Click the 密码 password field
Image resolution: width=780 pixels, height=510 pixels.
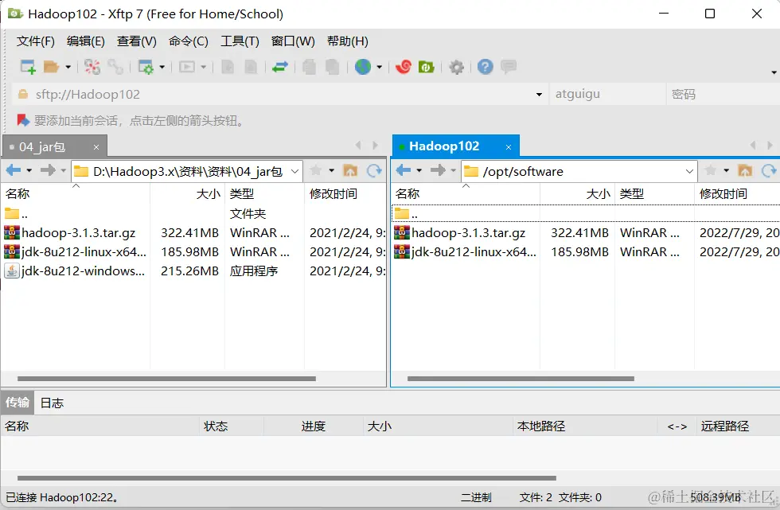(723, 94)
